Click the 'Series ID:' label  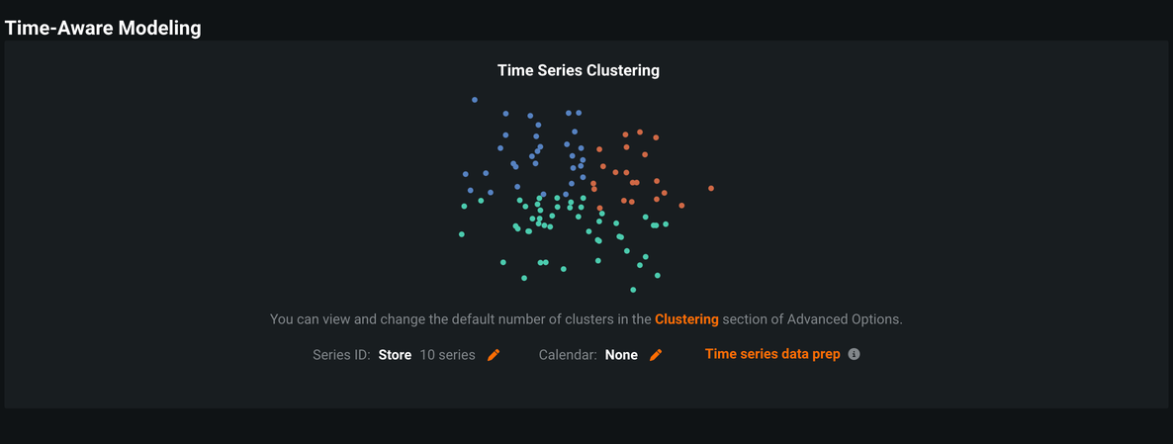341,355
